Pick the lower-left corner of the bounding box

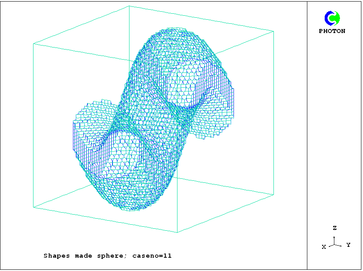pos(33,207)
